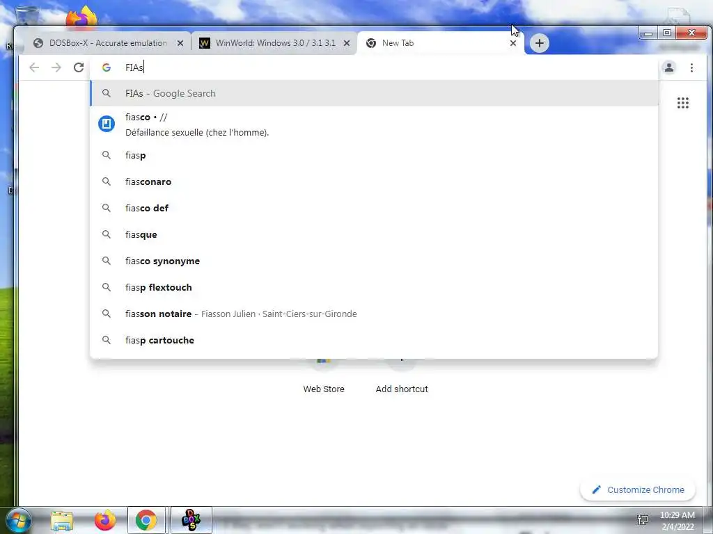Image resolution: width=713 pixels, height=534 pixels.
Task: Select the 'fiasp' suggestion
Action: (x=374, y=155)
